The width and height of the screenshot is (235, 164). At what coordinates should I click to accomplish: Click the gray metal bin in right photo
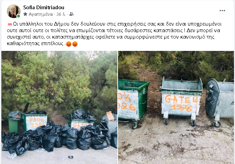click(x=220, y=102)
